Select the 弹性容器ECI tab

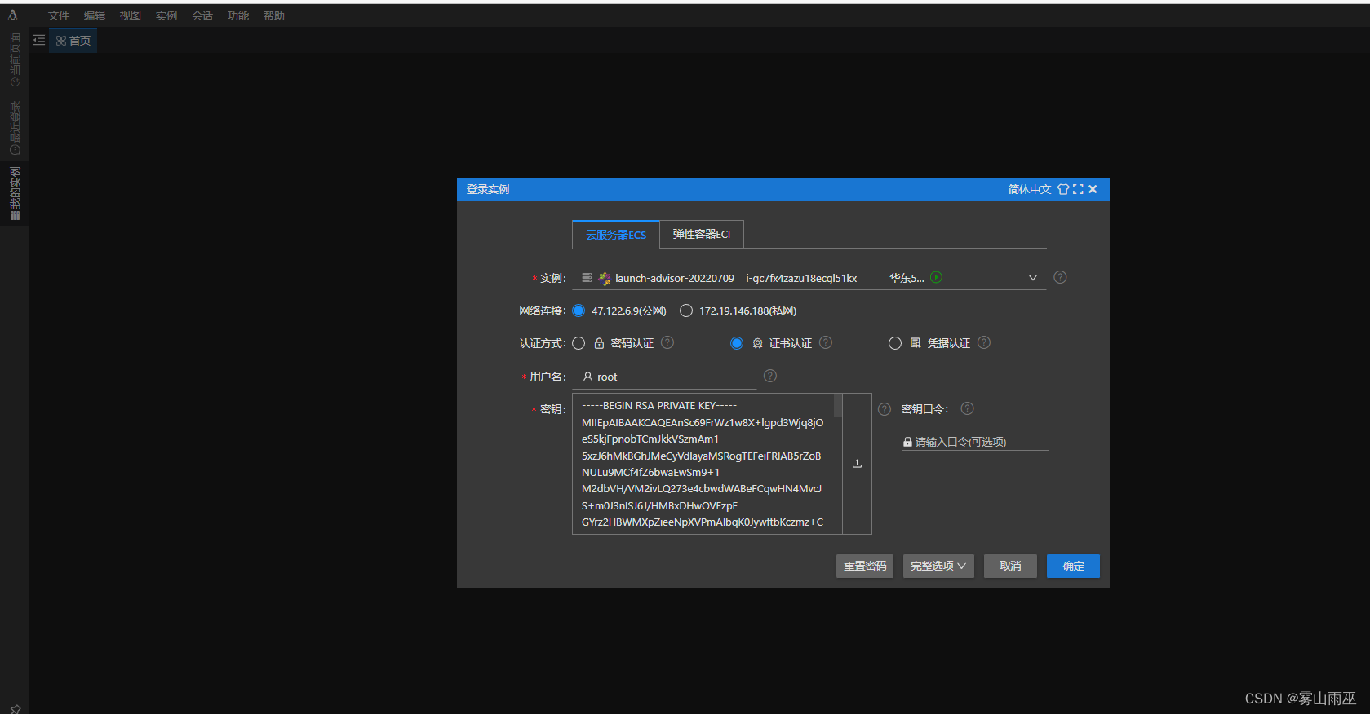(x=702, y=234)
